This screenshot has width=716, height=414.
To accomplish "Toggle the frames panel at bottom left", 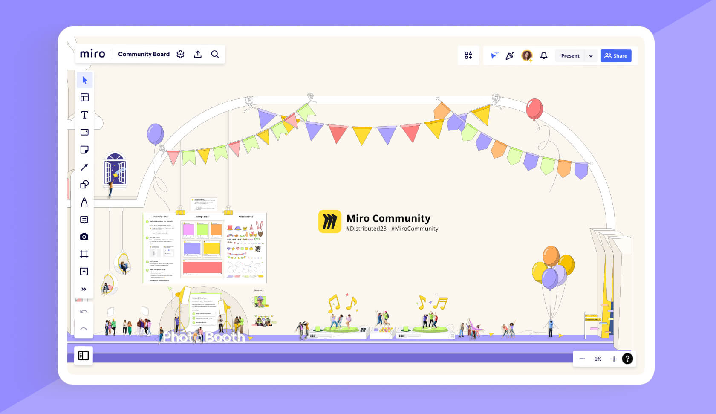I will (83, 355).
